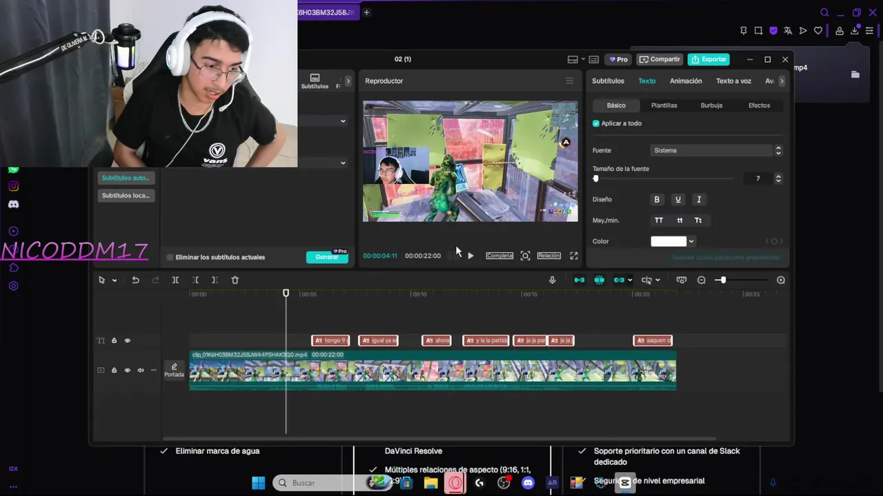Click the preview zoom focus icon
Viewport: 883px width, 496px height.
coord(525,256)
